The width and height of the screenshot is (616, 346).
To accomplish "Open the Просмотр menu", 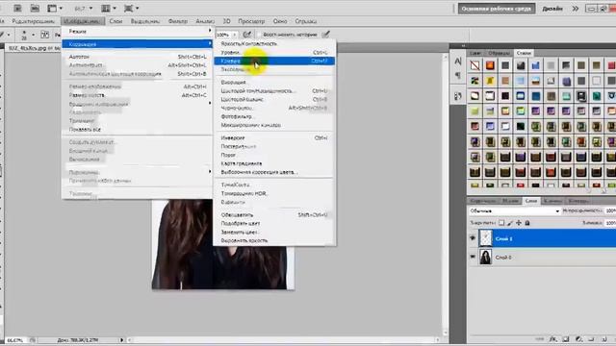I will 251,21.
